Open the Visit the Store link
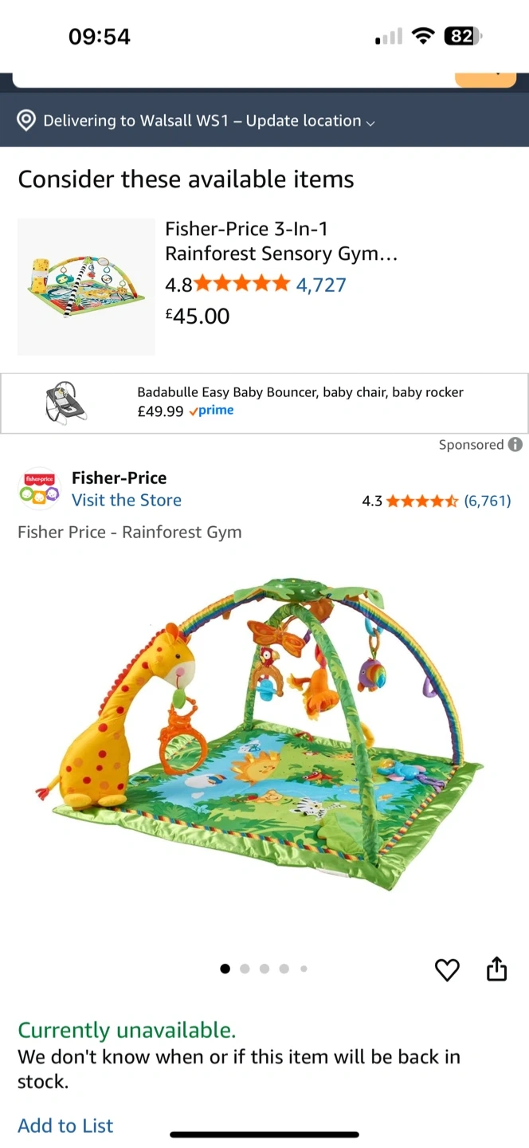This screenshot has height=1148, width=529. point(127,501)
